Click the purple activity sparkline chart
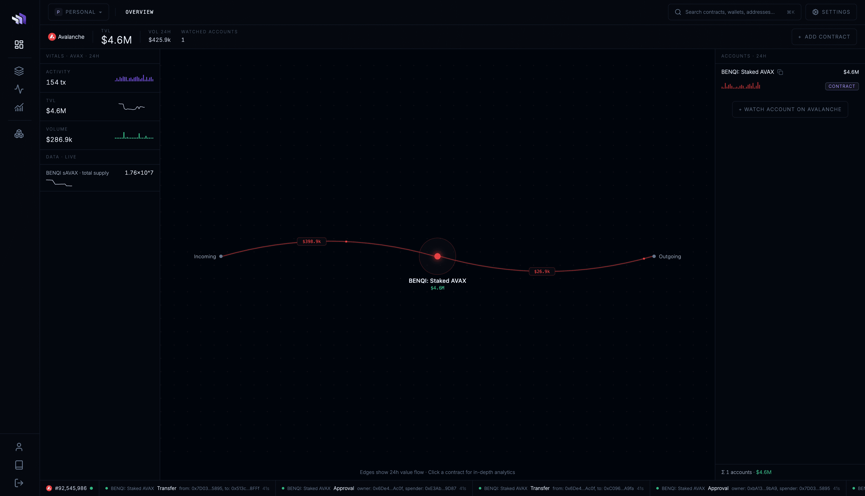This screenshot has height=496, width=865. (134, 78)
